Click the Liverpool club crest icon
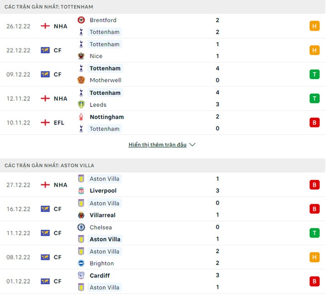326x298 pixels. [81, 191]
